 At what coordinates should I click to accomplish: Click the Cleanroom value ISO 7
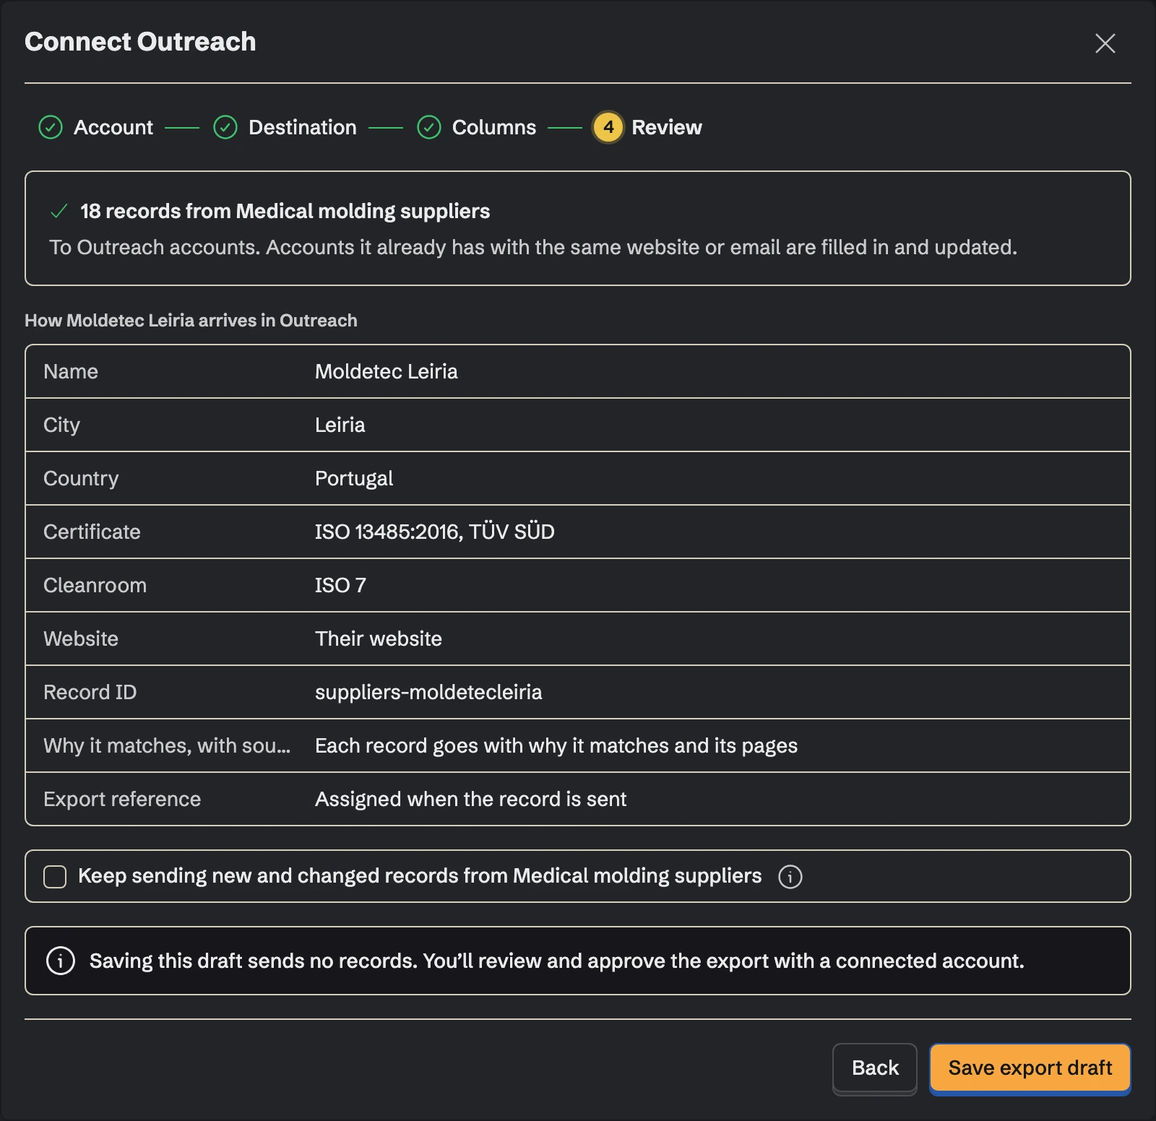tap(340, 585)
